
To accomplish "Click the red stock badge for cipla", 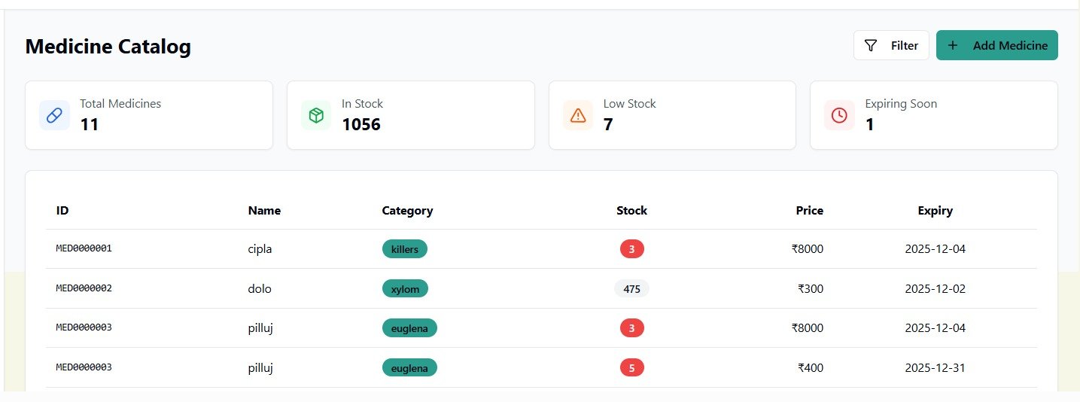I will [632, 249].
